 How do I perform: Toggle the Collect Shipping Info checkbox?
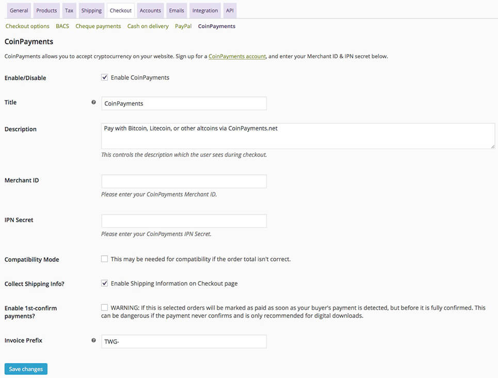click(105, 283)
